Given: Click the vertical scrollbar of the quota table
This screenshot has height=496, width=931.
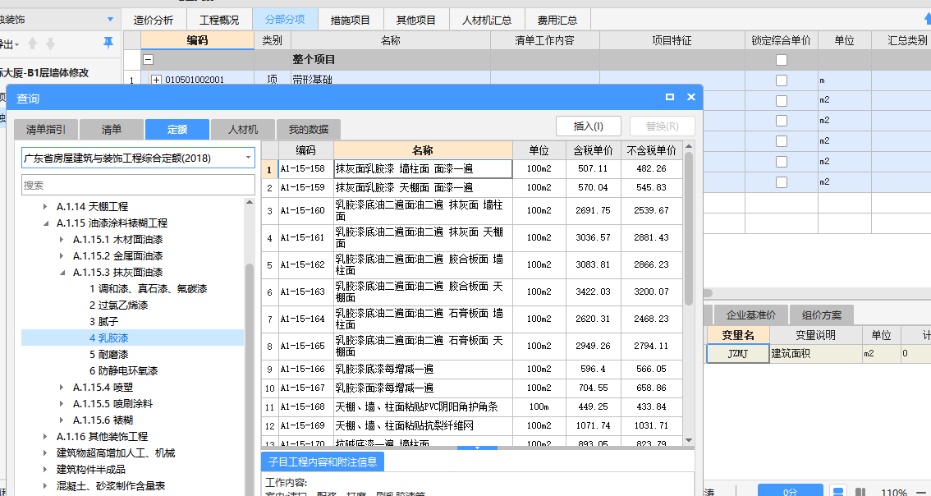Looking at the screenshot, I should click(x=689, y=228).
